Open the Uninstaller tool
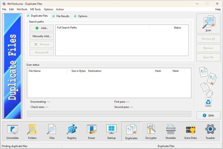 [12, 132]
